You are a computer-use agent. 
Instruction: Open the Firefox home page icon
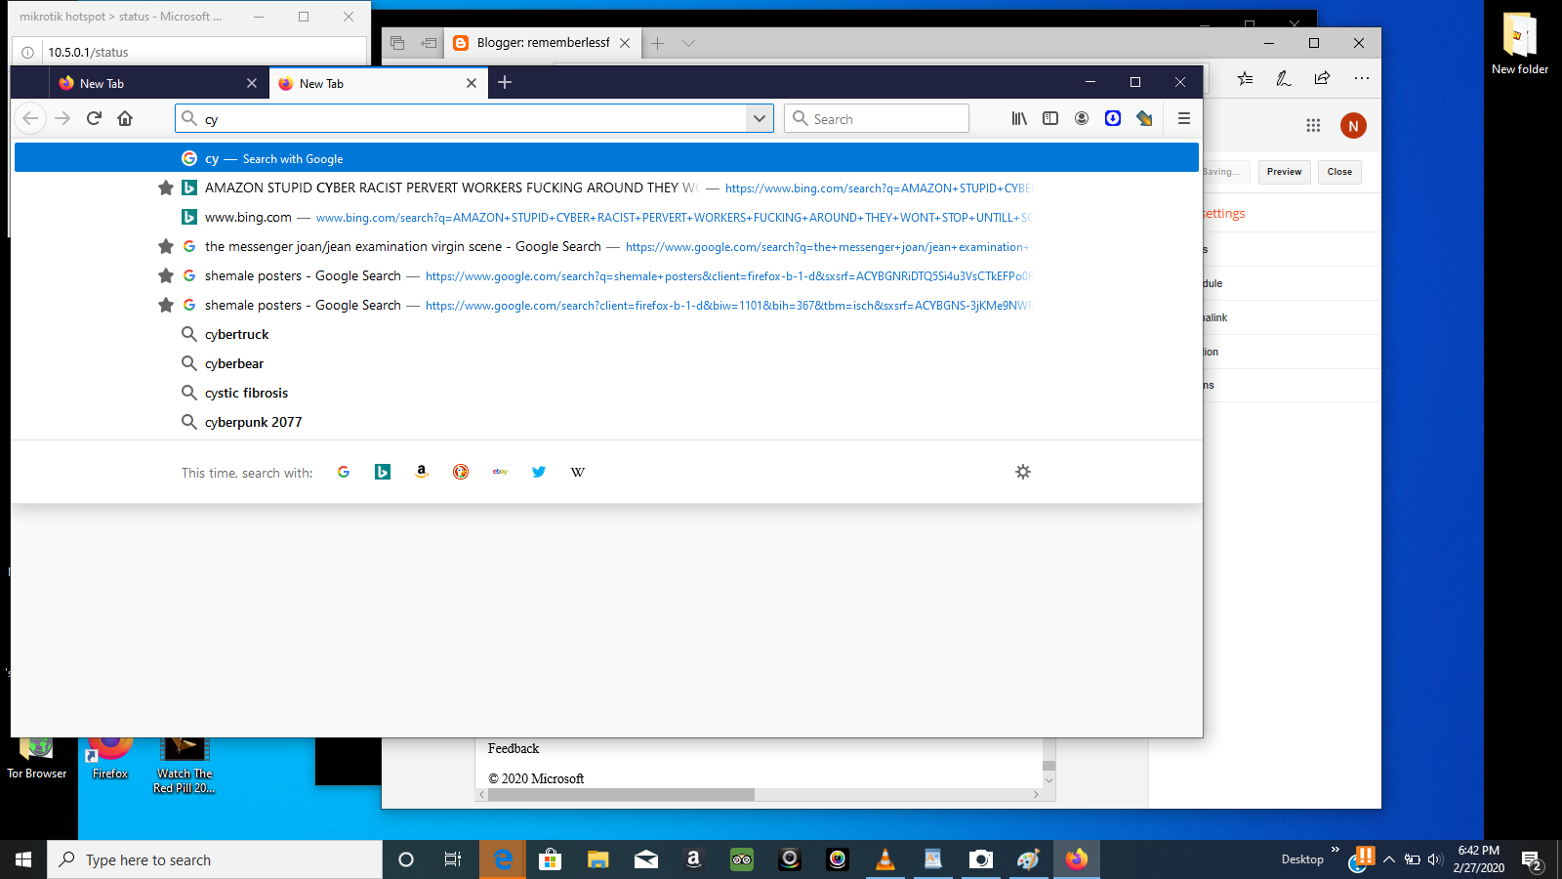pos(125,118)
